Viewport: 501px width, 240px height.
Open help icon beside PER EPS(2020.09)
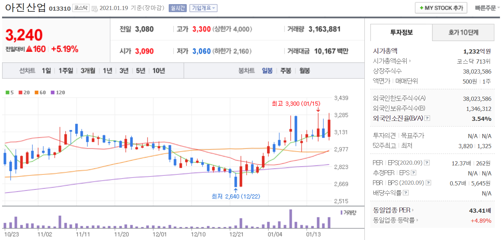point(427,163)
